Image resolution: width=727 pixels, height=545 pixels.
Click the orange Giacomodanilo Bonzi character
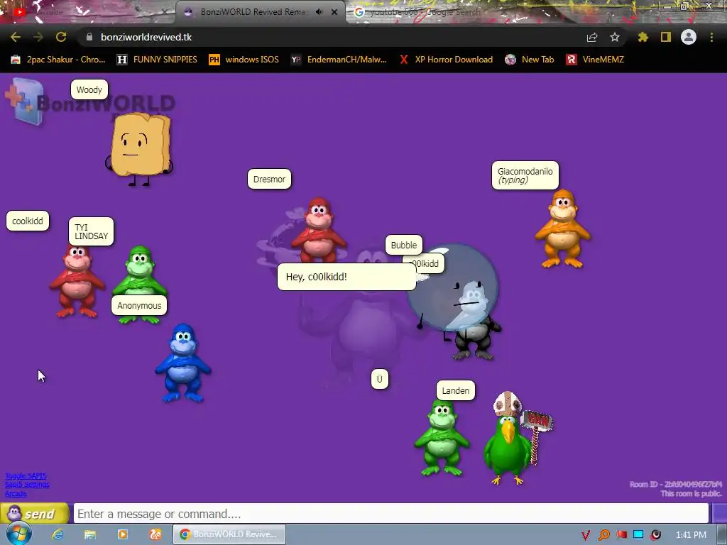[562, 228]
